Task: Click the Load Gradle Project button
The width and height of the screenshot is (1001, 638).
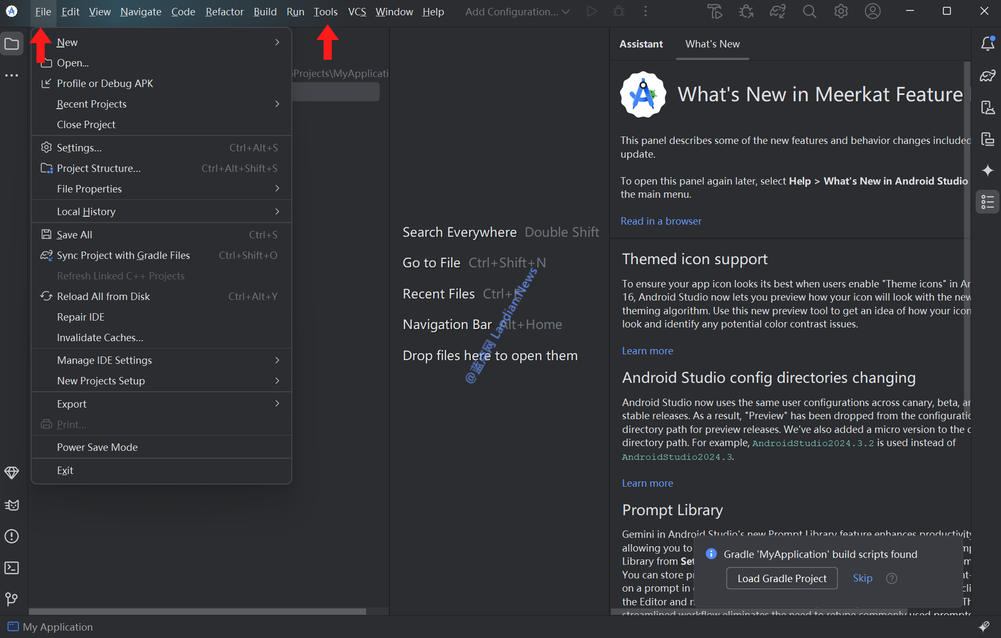Action: coord(781,578)
